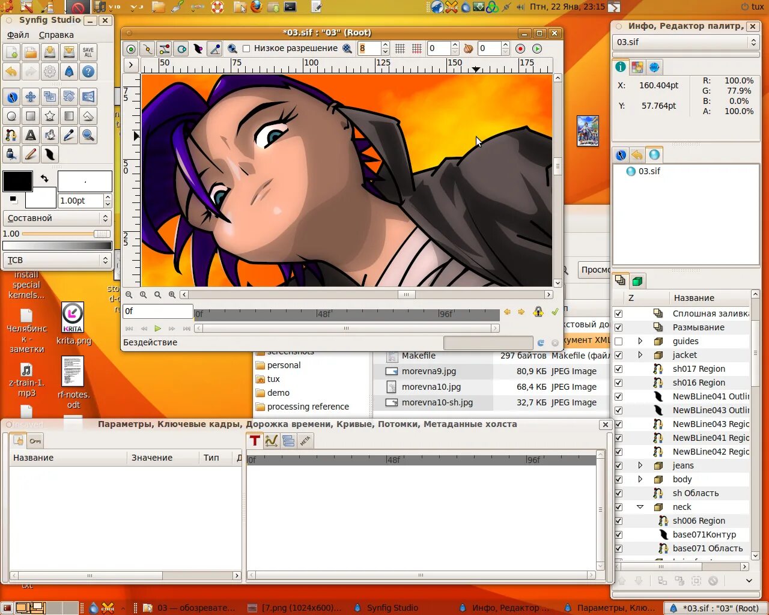The width and height of the screenshot is (769, 615).
Task: Click the new document icon in toolbox
Action: (x=11, y=52)
